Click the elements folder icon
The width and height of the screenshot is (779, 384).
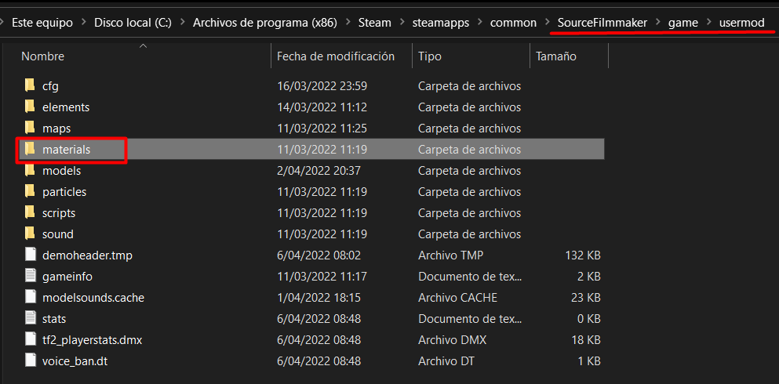(x=30, y=107)
